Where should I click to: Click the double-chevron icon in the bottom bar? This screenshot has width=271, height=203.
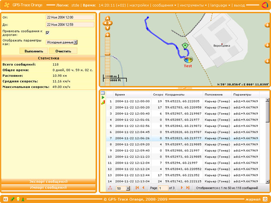(x=6, y=199)
